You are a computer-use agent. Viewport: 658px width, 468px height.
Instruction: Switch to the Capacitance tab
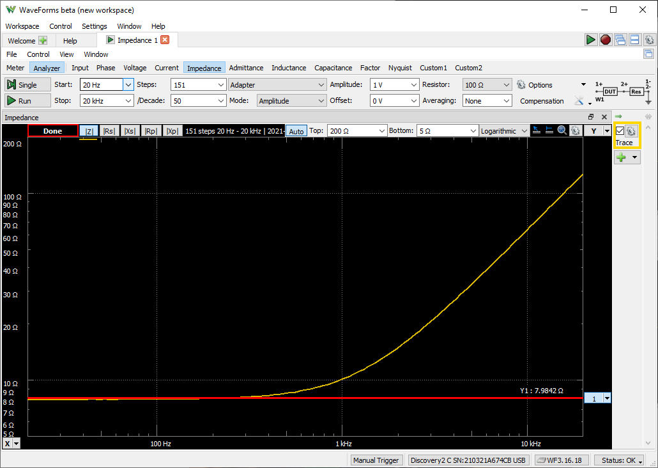333,68
